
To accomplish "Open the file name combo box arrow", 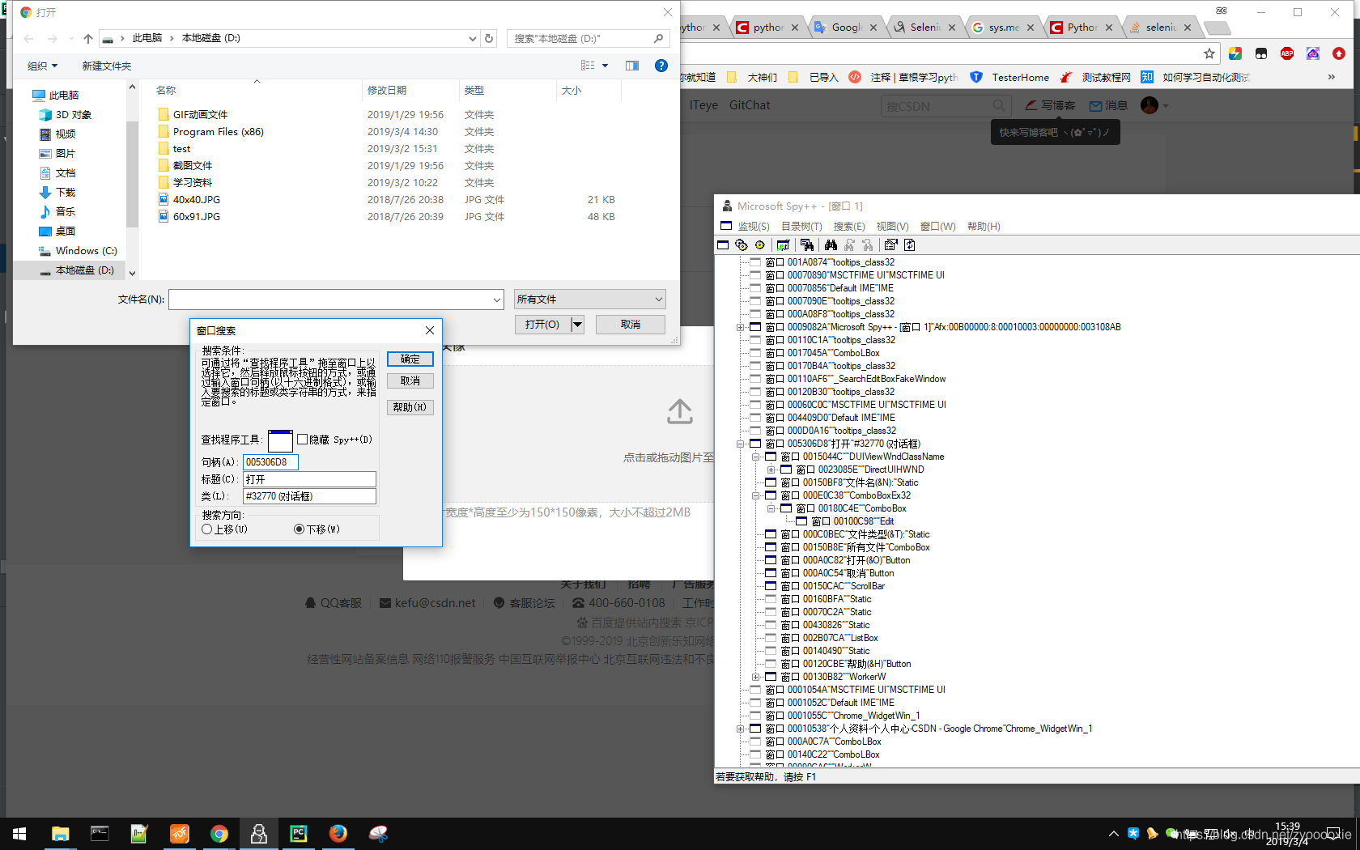I will (x=497, y=300).
